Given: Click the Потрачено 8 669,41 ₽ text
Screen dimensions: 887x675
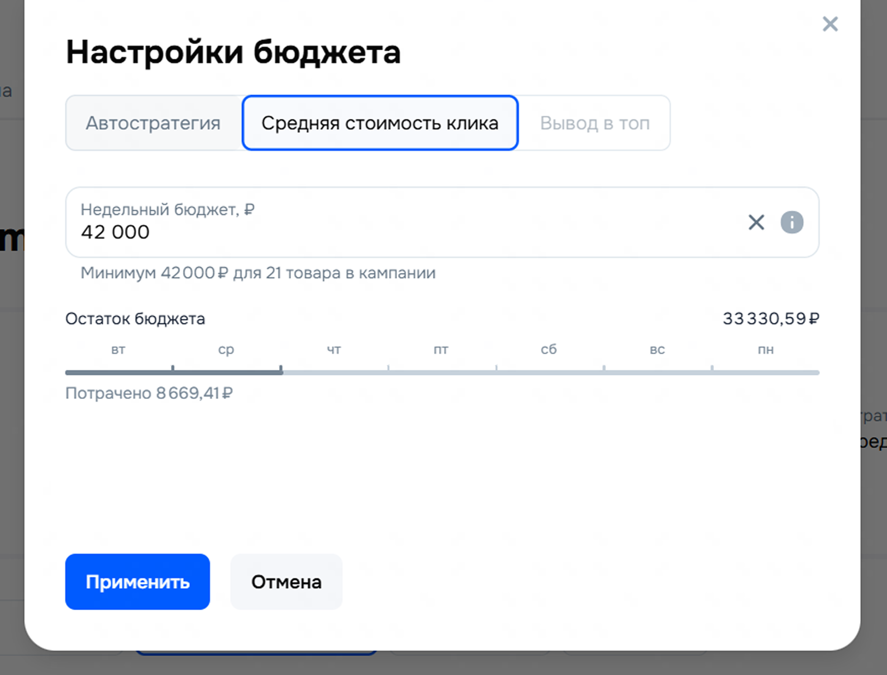Looking at the screenshot, I should [x=149, y=393].
